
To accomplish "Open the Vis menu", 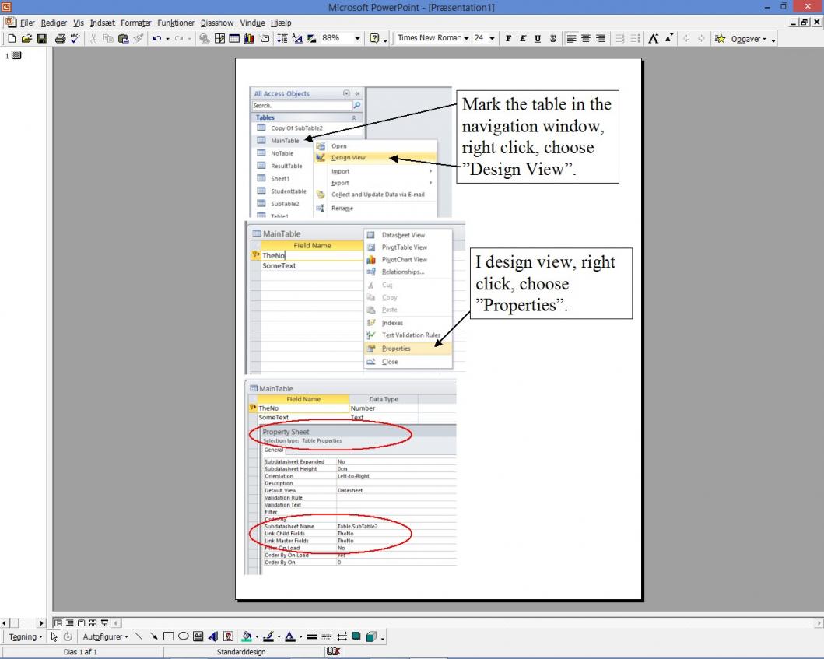I will (x=79, y=23).
